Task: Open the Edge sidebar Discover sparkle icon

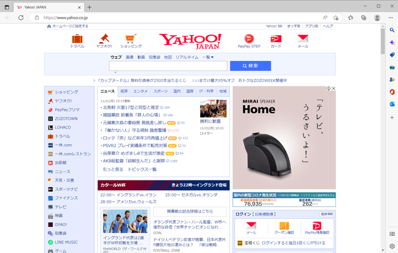Action: 392,42
